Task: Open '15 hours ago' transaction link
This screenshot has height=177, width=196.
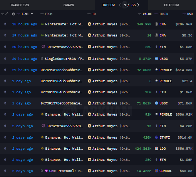Action: [x=25, y=24]
